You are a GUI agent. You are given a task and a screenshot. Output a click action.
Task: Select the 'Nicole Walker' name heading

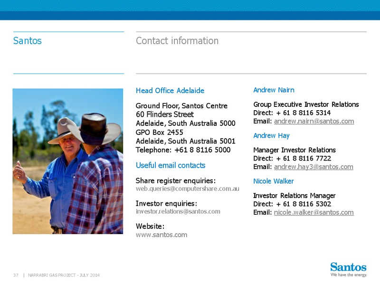[274, 181]
